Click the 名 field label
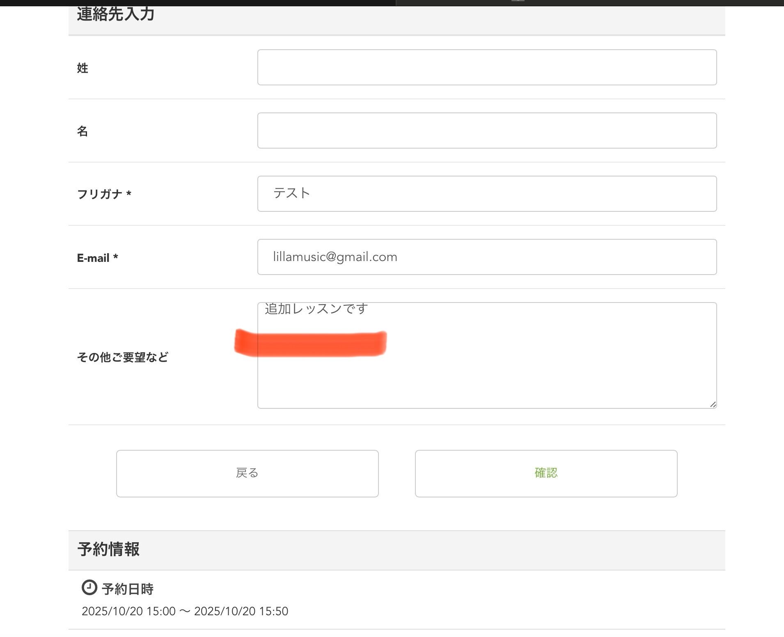Viewport: 784px width, 637px height. (83, 131)
